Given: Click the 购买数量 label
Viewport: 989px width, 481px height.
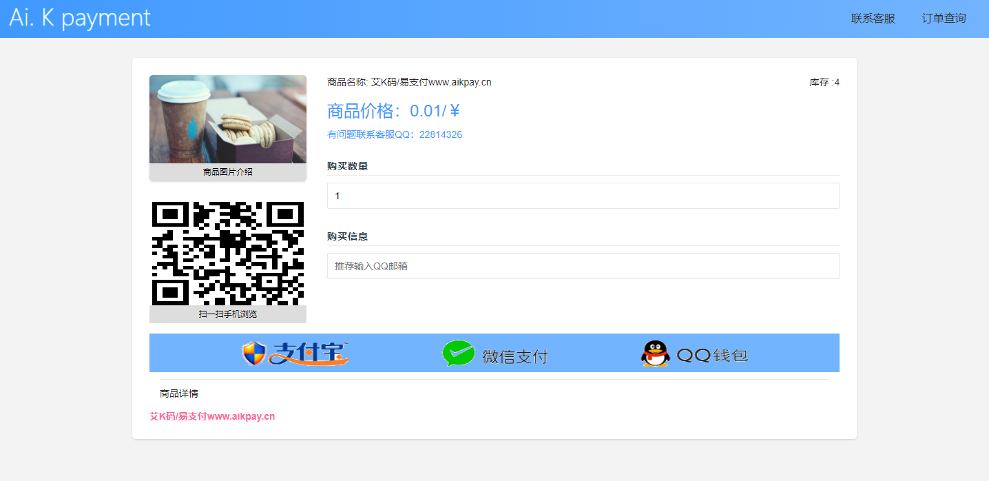Looking at the screenshot, I should (347, 166).
